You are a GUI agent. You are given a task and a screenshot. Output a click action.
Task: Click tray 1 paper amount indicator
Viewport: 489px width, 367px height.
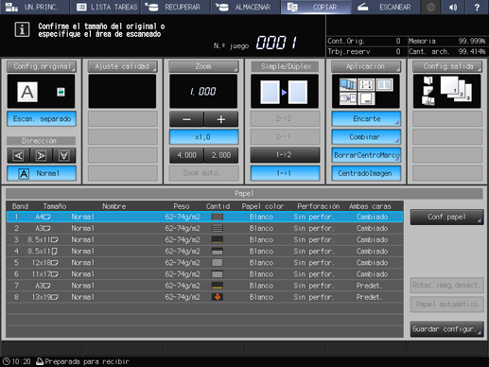coord(218,217)
